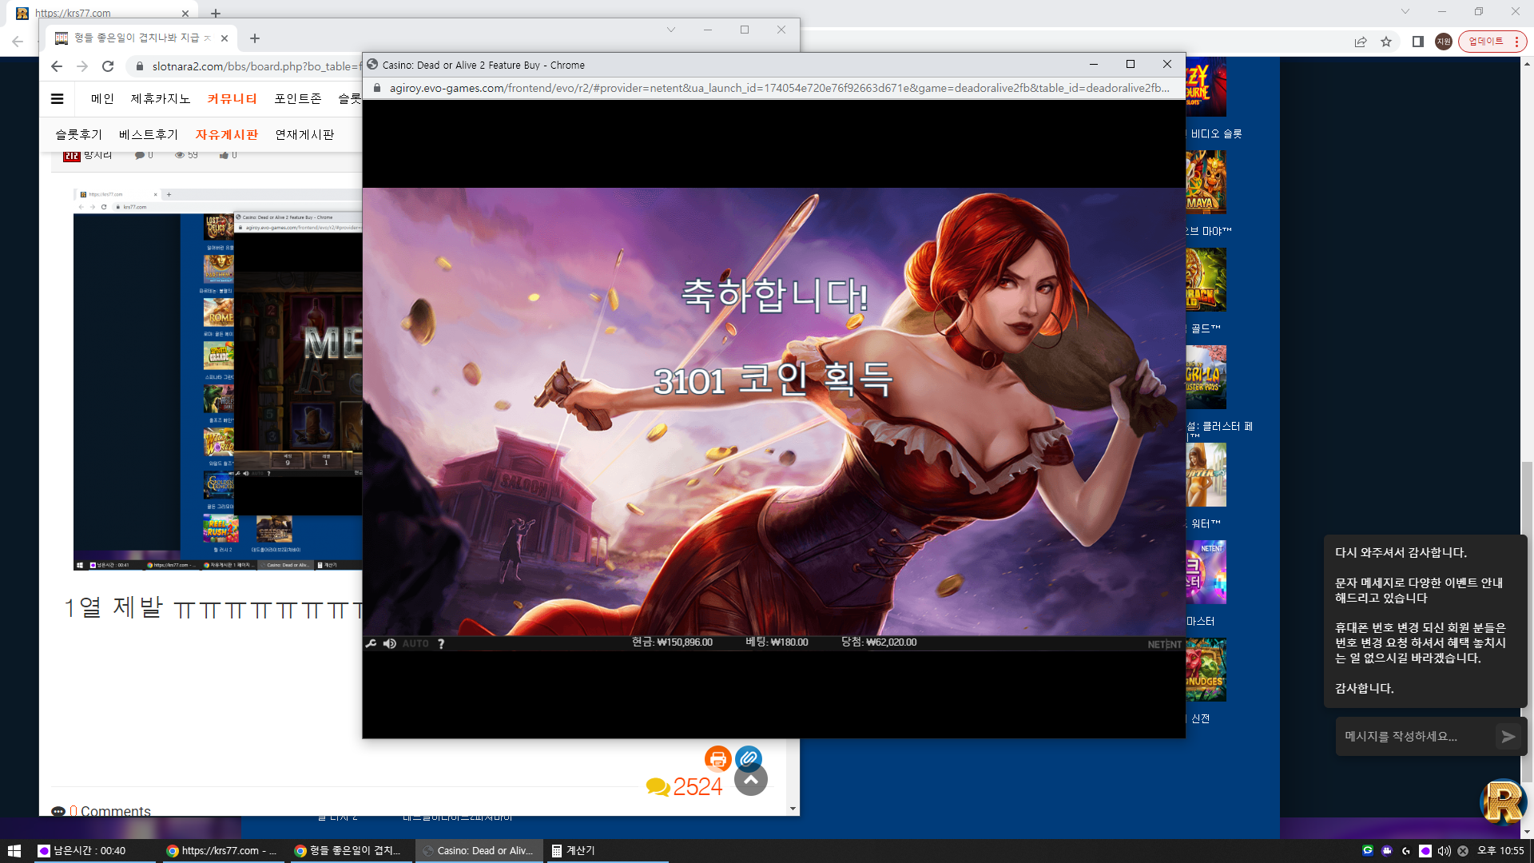Open the green G chat tray icon

pyautogui.click(x=1368, y=851)
